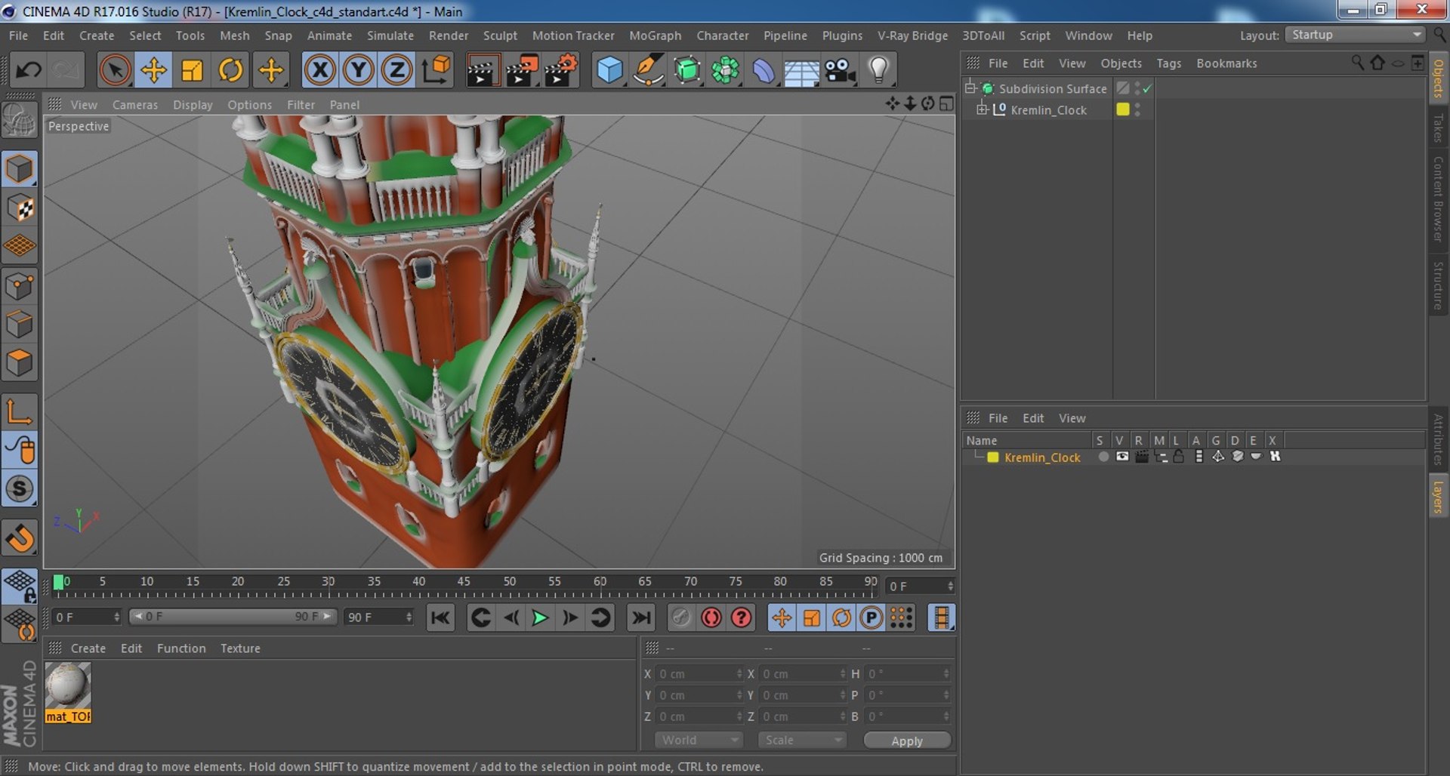
Task: Open Edit Render Settings icon
Action: (560, 70)
